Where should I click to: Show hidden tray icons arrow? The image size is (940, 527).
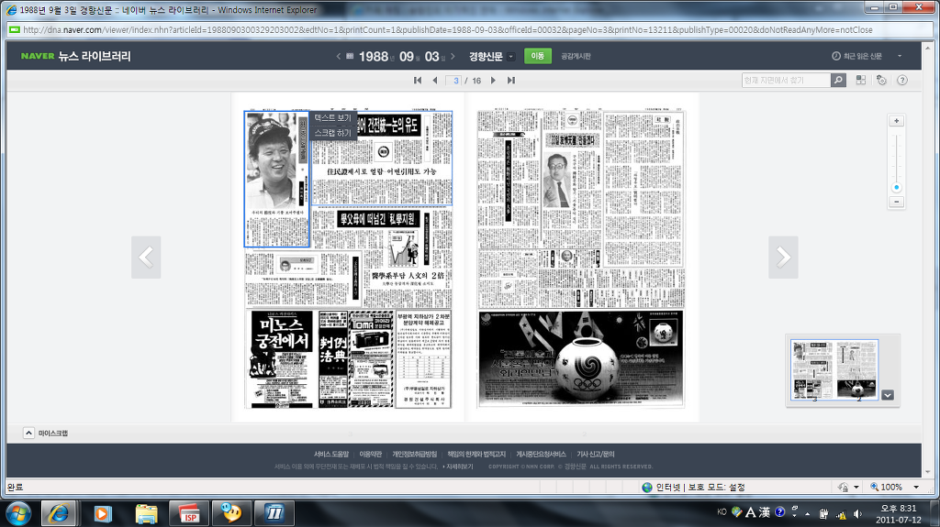pyautogui.click(x=807, y=514)
